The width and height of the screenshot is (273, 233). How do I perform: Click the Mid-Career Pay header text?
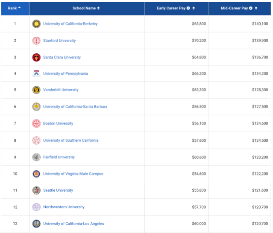pos(234,8)
